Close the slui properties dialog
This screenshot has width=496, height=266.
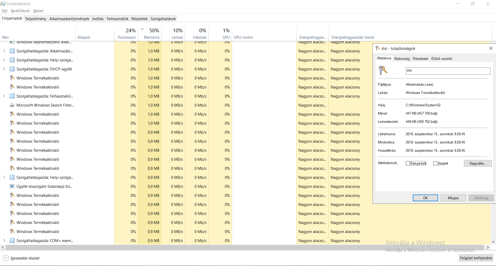(491, 48)
